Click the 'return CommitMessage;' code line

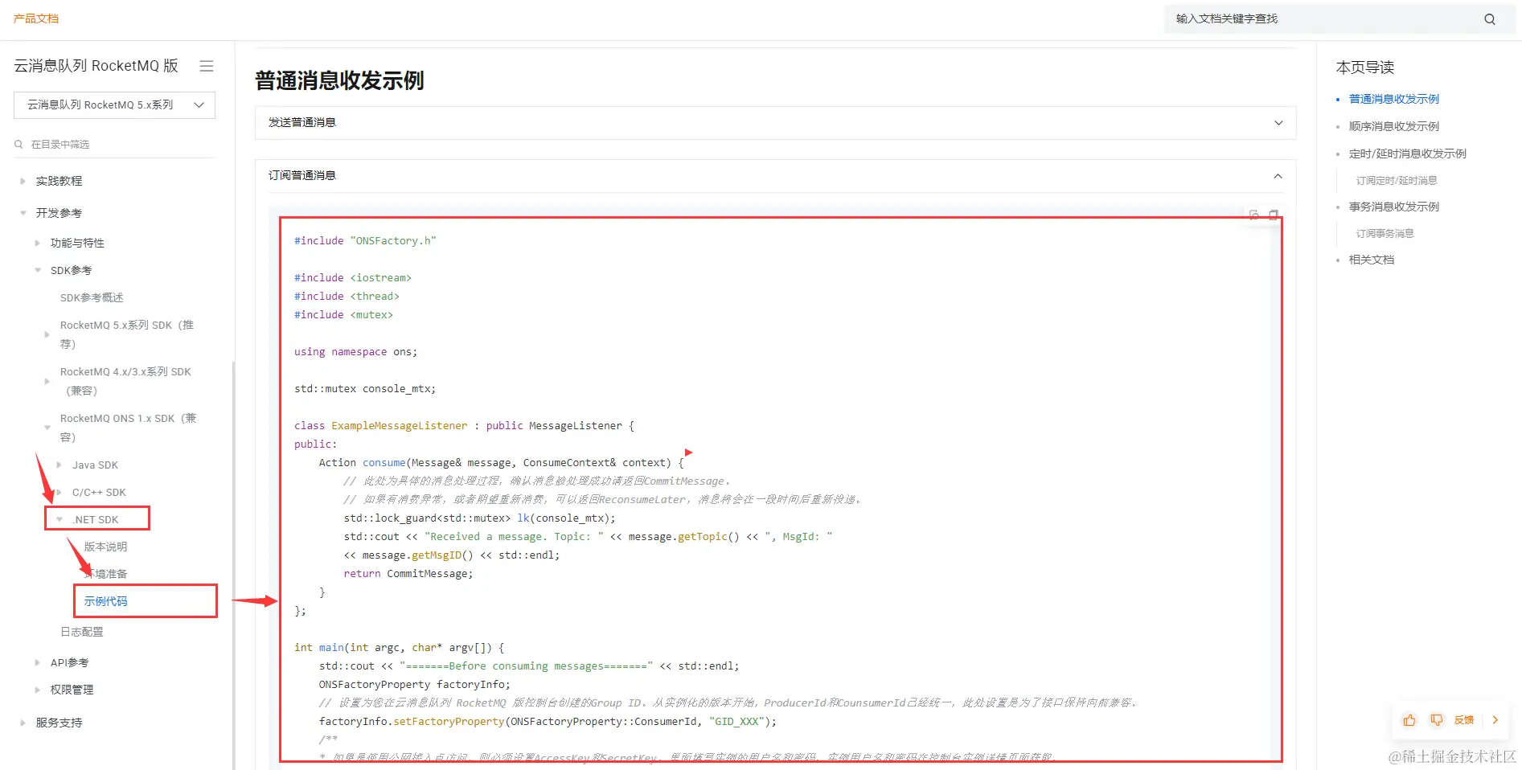tap(408, 574)
